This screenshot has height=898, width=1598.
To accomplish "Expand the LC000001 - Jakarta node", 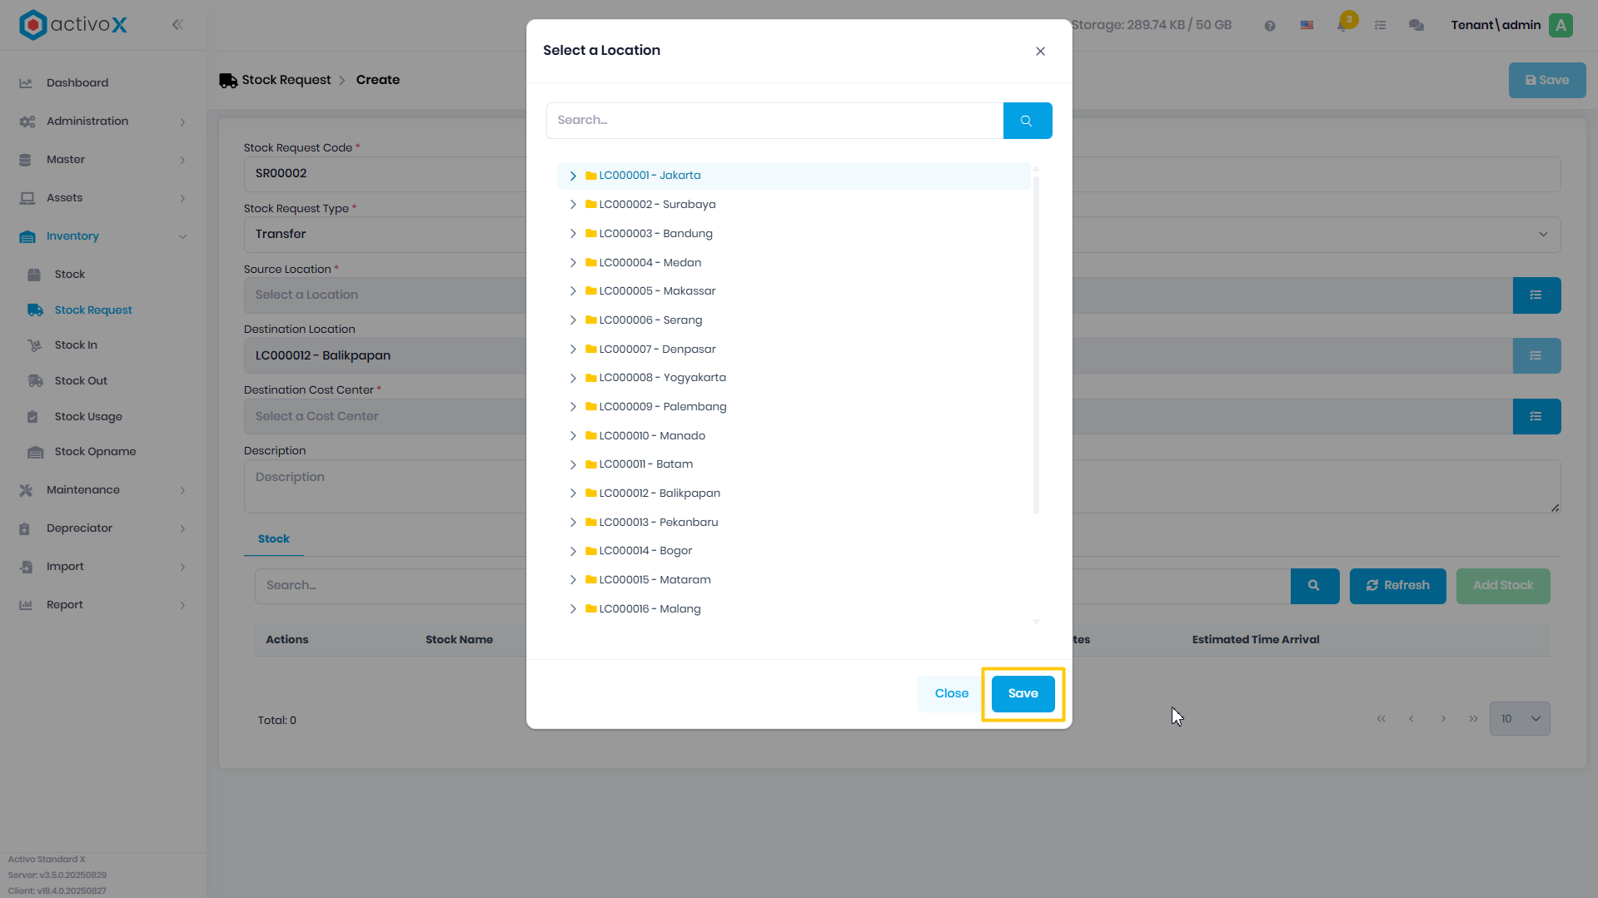I will [573, 176].
